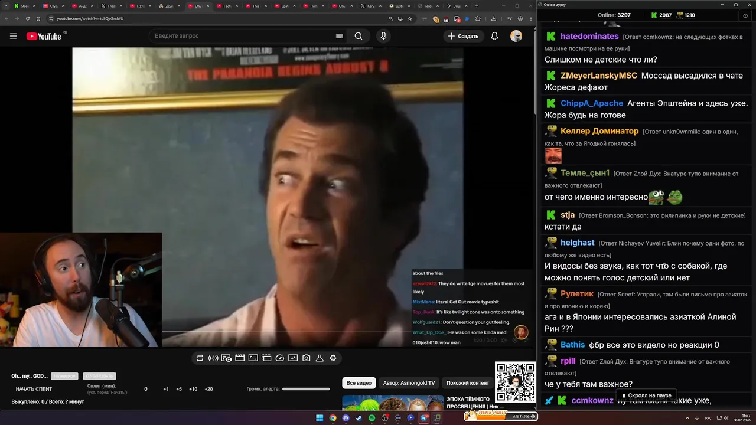The height and width of the screenshot is (425, 756).
Task: Click the Meme-Party donation goal bar
Action: [x=501, y=416]
